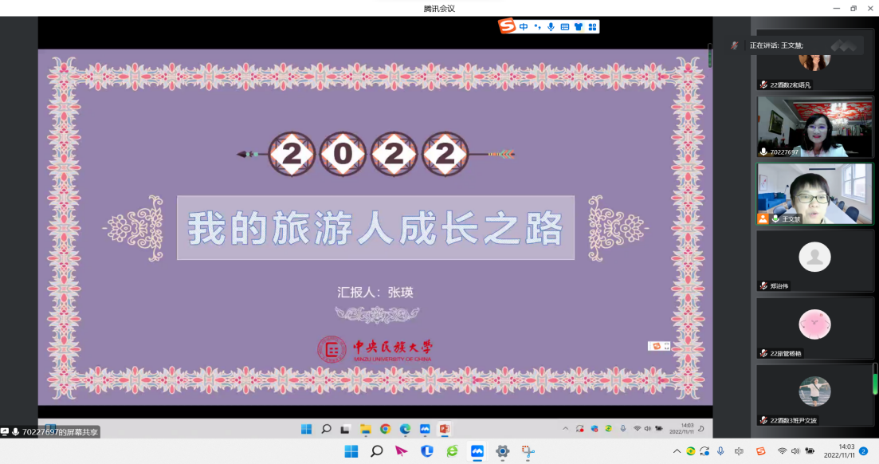Click the active Tencent Meeting icon on local taskbar
The width and height of the screenshot is (879, 464).
tap(477, 451)
